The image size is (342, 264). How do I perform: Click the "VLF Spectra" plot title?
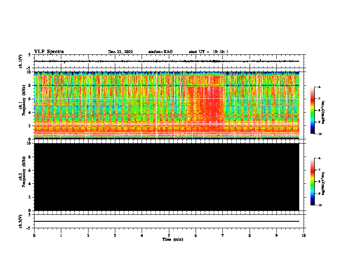coord(49,52)
